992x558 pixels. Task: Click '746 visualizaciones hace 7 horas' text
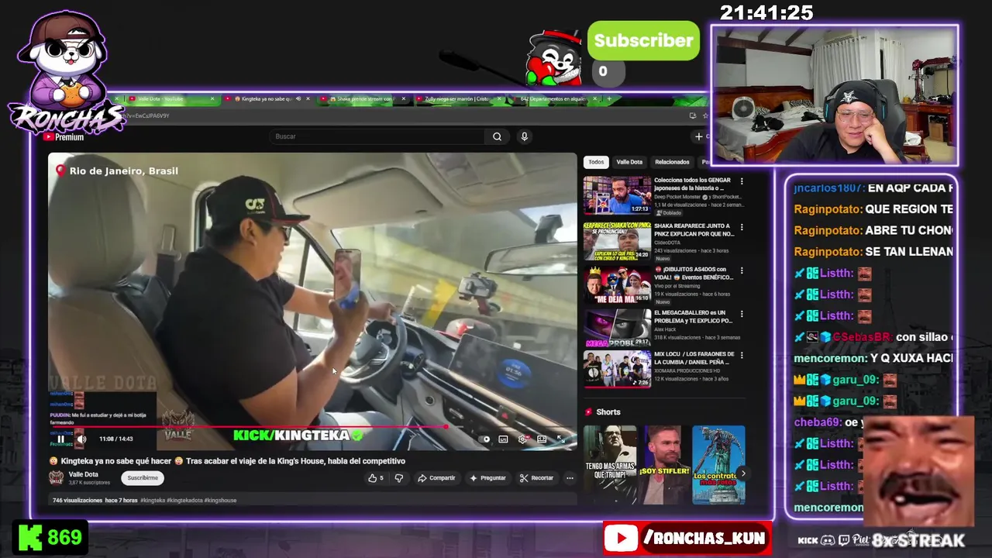(x=95, y=501)
